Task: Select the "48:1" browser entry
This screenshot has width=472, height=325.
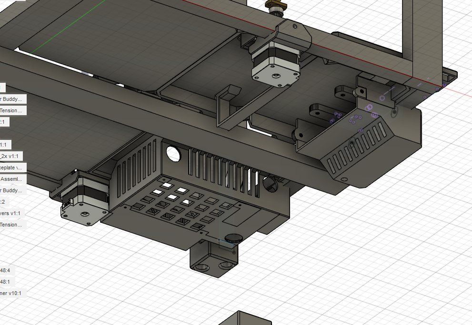Action: pos(7,282)
